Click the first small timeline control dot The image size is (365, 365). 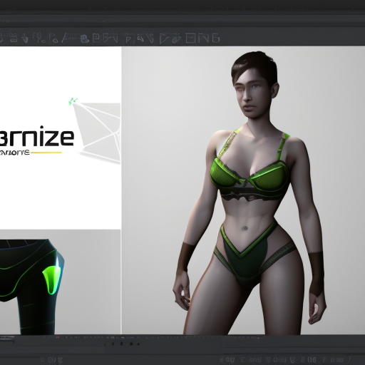tap(113, 344)
